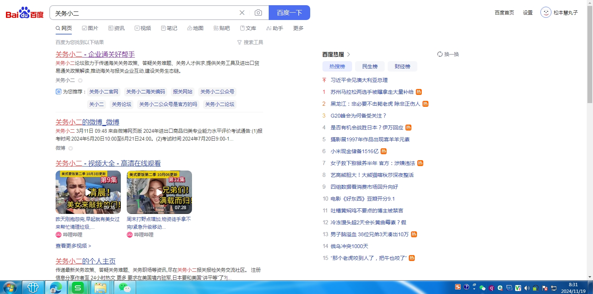Switch to 视频 tab
The image size is (593, 294).
click(143, 28)
